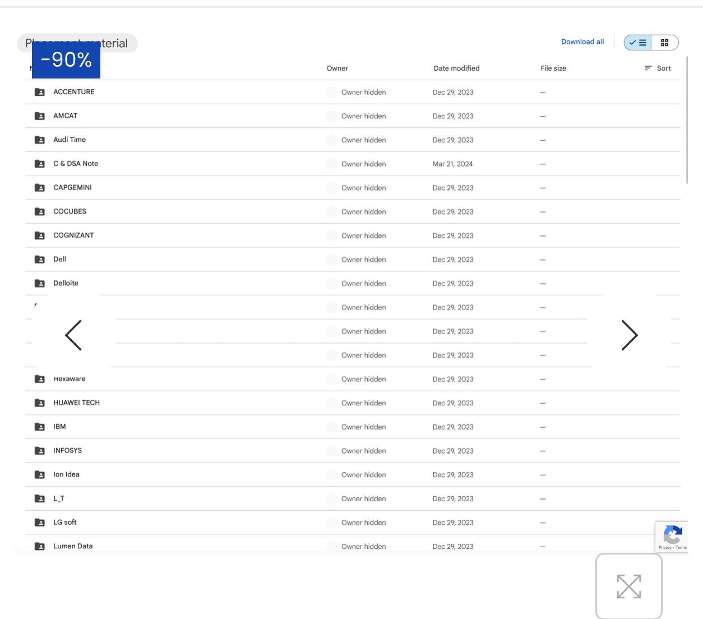Click the INFOSYS folder icon
The width and height of the screenshot is (703, 619).
(40, 451)
